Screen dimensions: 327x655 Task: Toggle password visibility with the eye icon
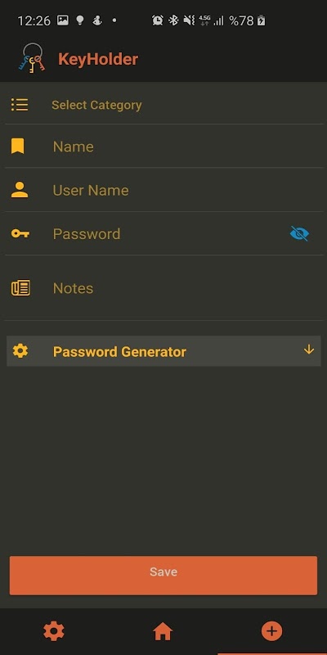299,233
